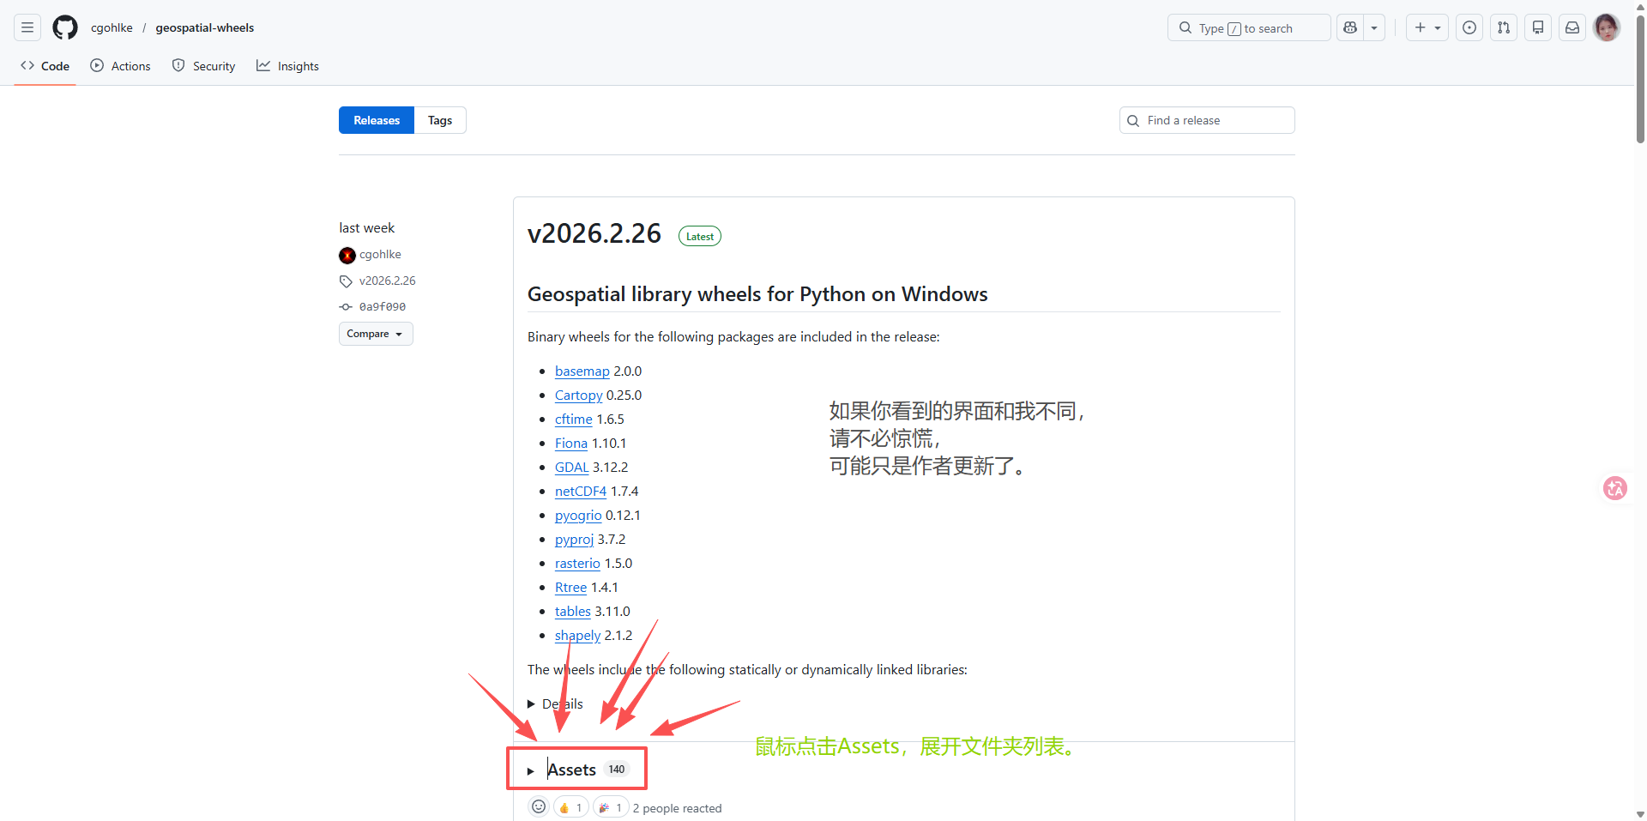The image size is (1647, 821).
Task: Open the rasterio package link
Action: click(577, 564)
